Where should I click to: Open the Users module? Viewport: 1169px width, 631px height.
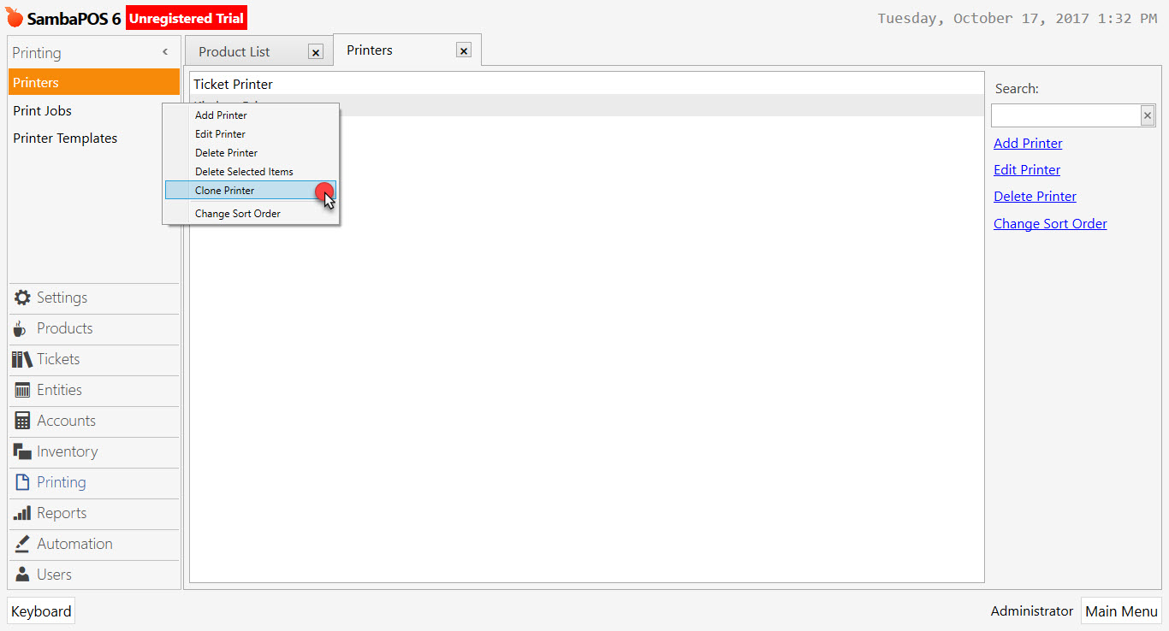click(54, 575)
